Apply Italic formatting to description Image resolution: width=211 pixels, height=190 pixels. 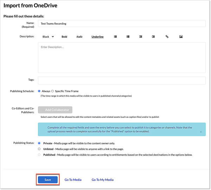pos(79,37)
